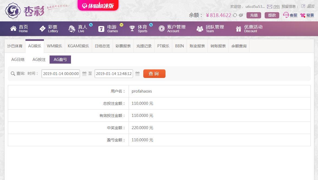Select AG盈亏 sub-tab
Screen dimensions: 318x180
tap(60, 60)
